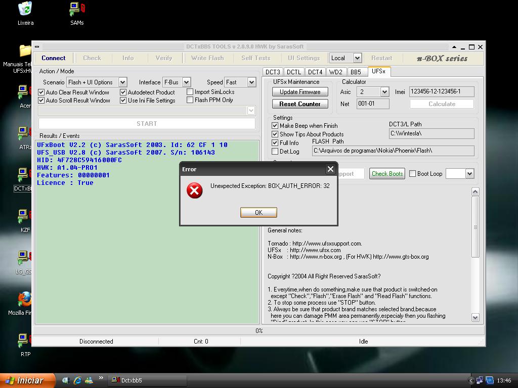Click the blue tray icon next to the clock

coord(490,380)
